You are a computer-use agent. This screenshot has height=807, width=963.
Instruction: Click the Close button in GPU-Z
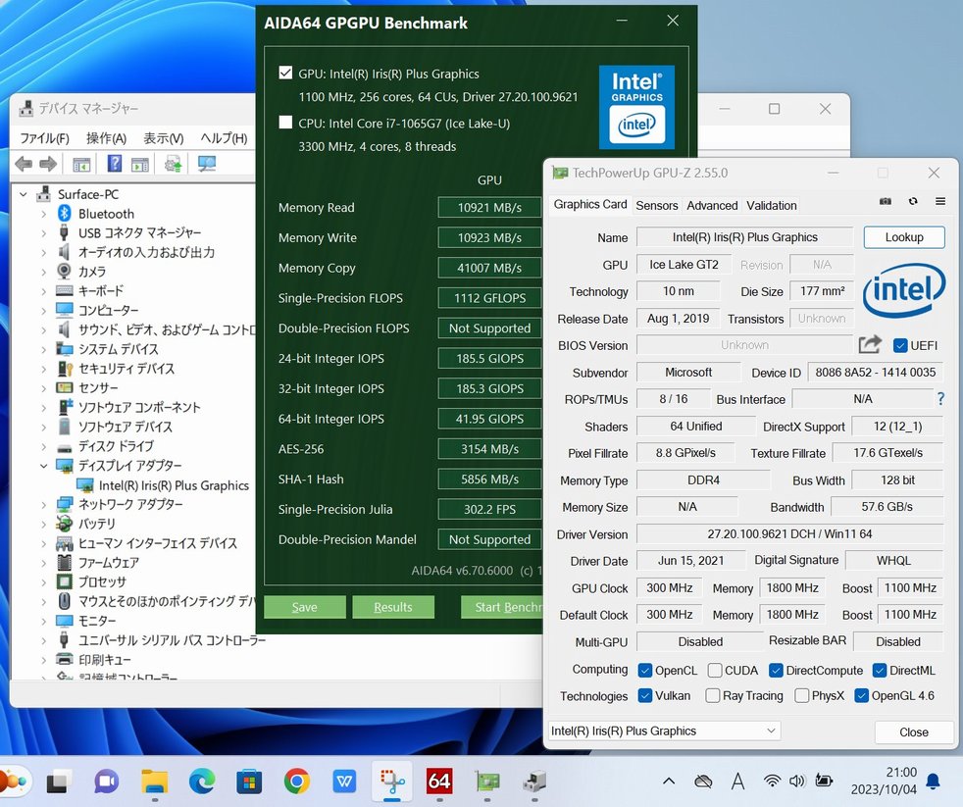click(914, 732)
